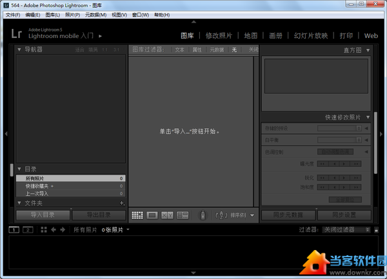Screen dimensions: 387x279
Task: Open the filmstrip source path dropdown
Action: pos(128,229)
